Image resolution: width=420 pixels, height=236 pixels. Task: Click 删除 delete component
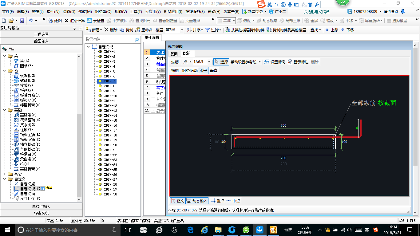point(111,30)
